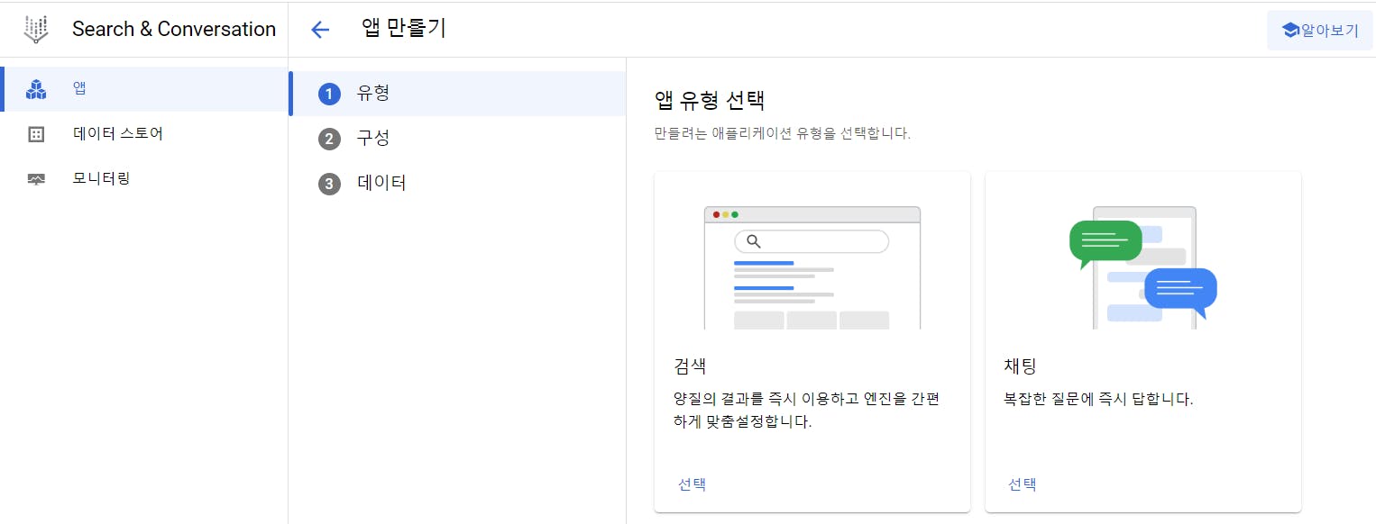Go back using the arrow next to 앱 만들기

[x=320, y=30]
